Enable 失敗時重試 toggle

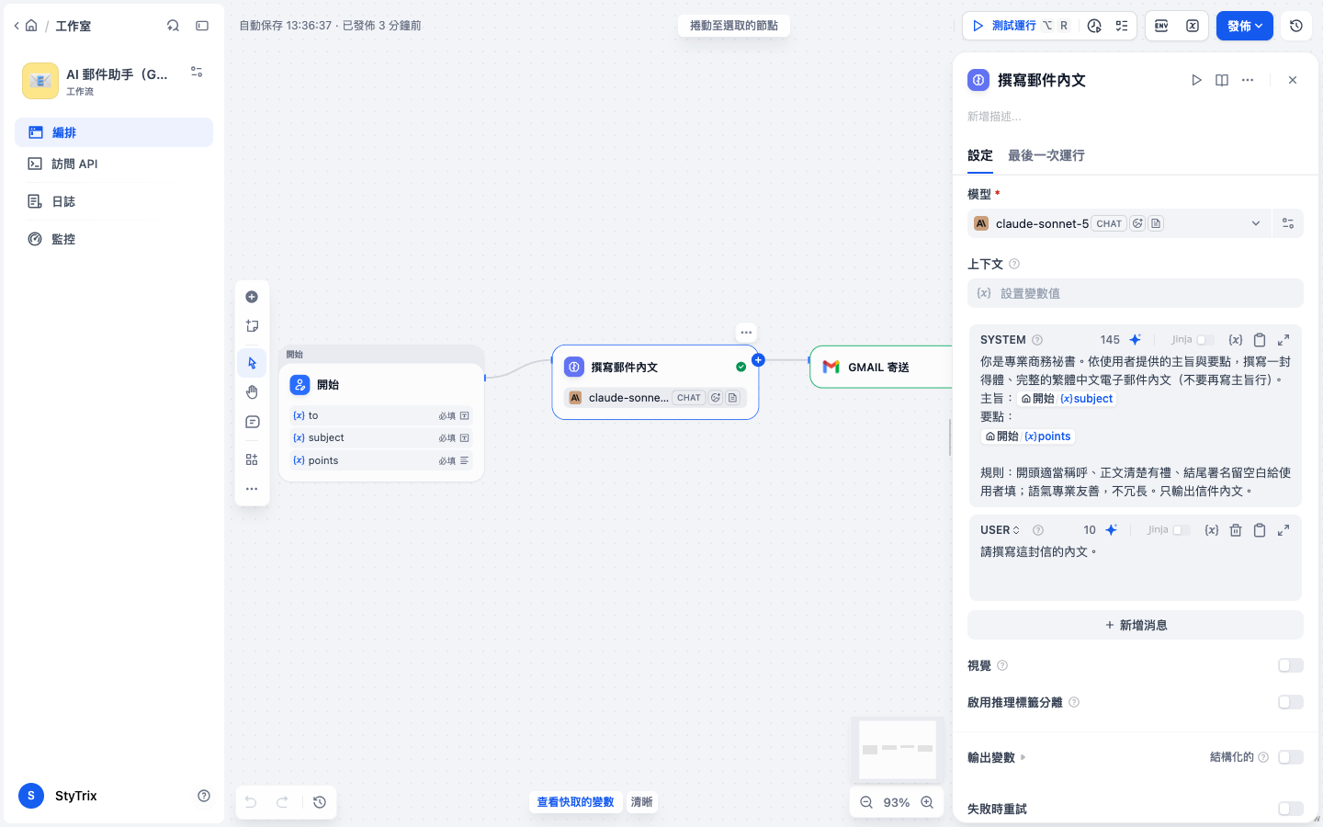coord(1290,809)
